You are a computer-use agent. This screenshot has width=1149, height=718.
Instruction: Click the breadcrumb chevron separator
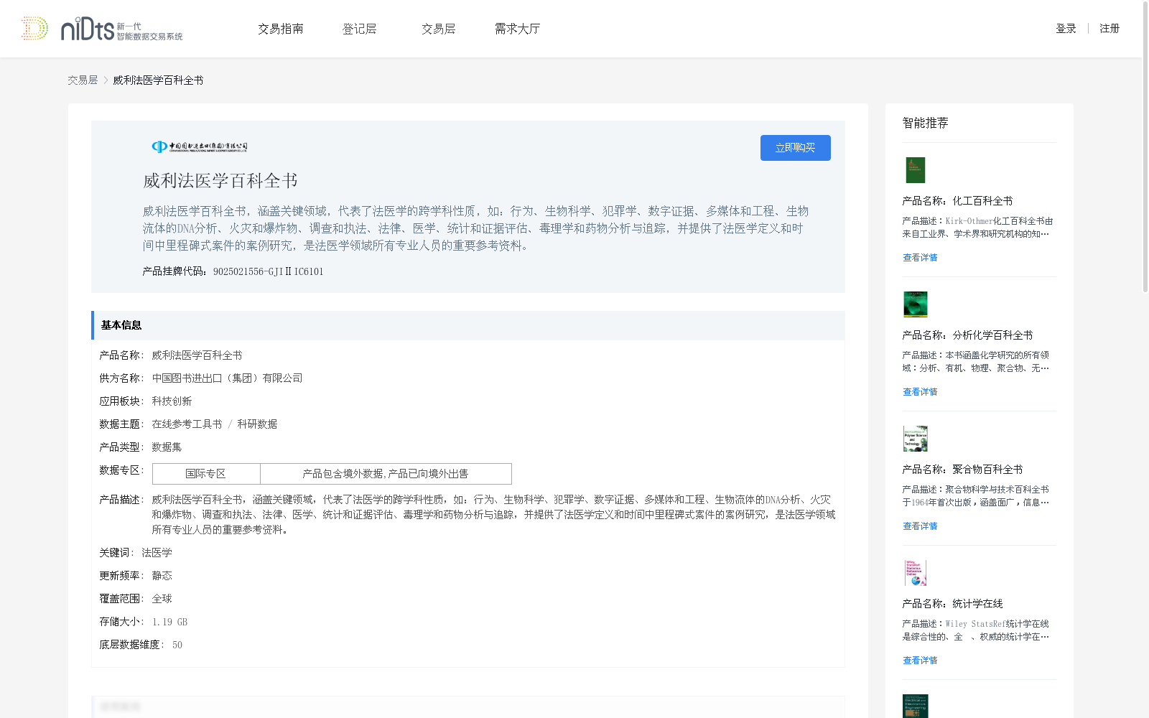(x=106, y=80)
